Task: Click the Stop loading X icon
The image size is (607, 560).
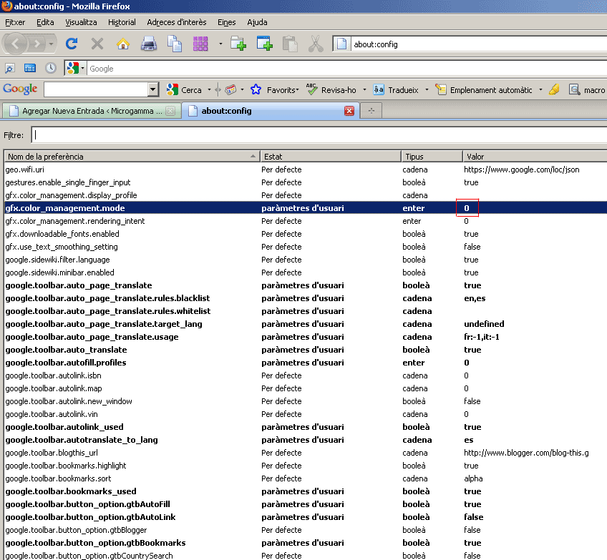Action: click(x=97, y=44)
